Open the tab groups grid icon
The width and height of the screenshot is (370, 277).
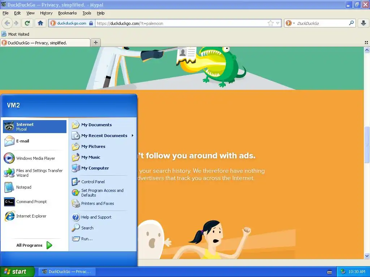[x=366, y=43]
